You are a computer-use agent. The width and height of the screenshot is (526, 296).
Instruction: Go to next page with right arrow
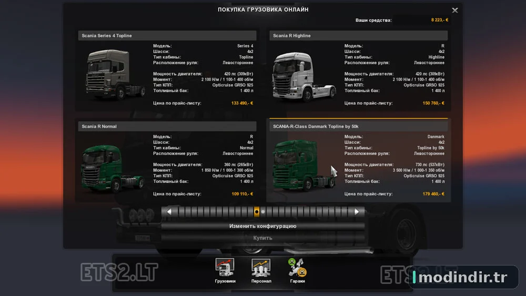[357, 211]
